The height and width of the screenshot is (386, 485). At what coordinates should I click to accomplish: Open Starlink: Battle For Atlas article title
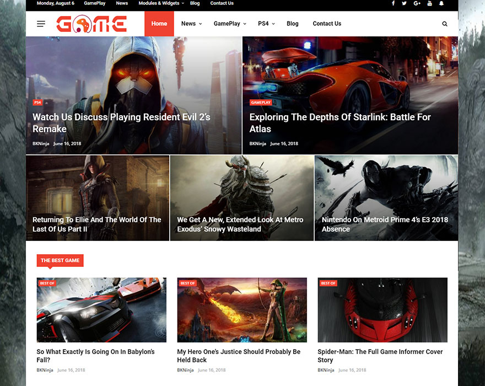[x=340, y=123]
